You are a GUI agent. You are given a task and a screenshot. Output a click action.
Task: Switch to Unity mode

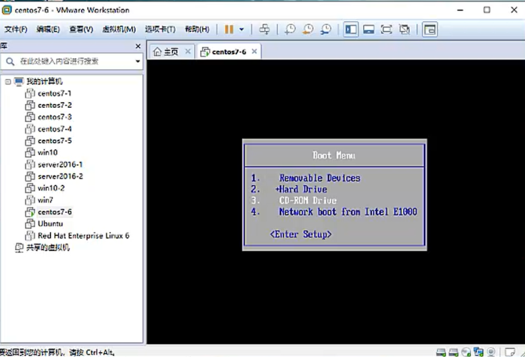tap(404, 29)
